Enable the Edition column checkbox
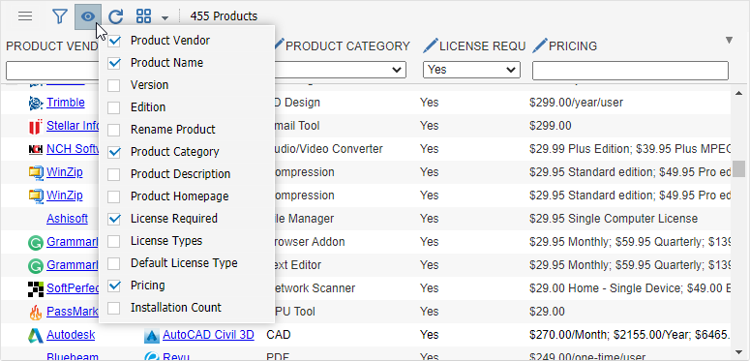 point(114,107)
